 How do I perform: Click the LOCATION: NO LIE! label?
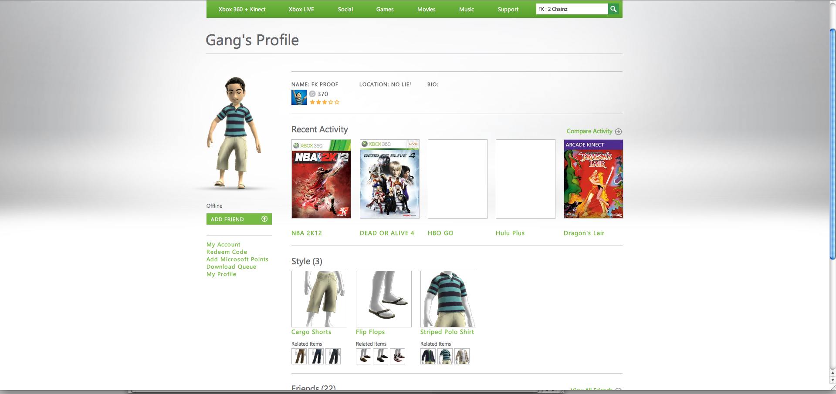click(x=385, y=84)
